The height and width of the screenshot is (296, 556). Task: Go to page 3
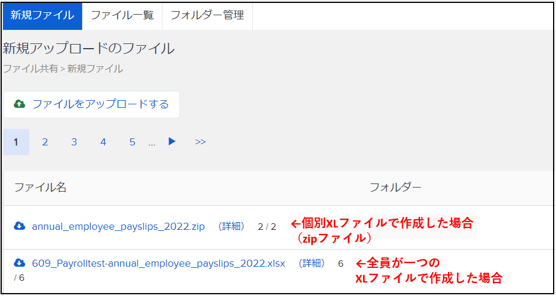click(74, 142)
